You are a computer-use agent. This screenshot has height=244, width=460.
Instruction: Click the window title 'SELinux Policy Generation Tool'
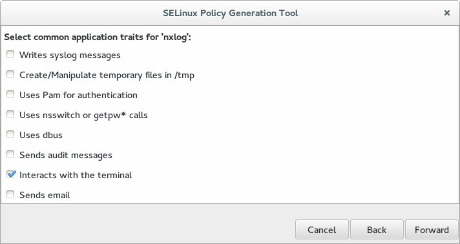[x=230, y=13]
